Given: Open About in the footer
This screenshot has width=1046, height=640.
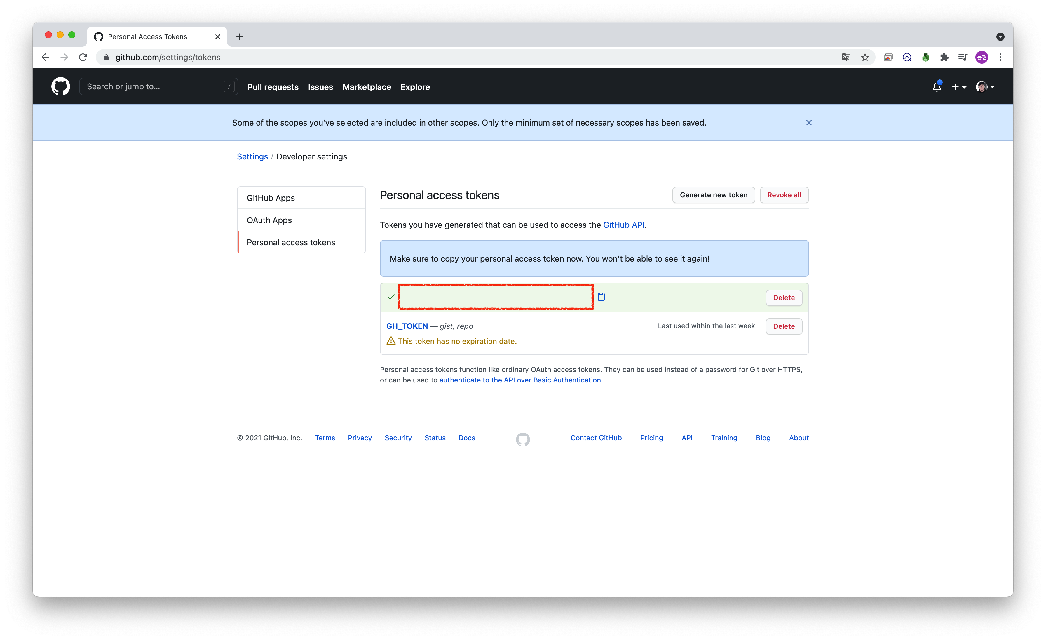Looking at the screenshot, I should [x=799, y=438].
